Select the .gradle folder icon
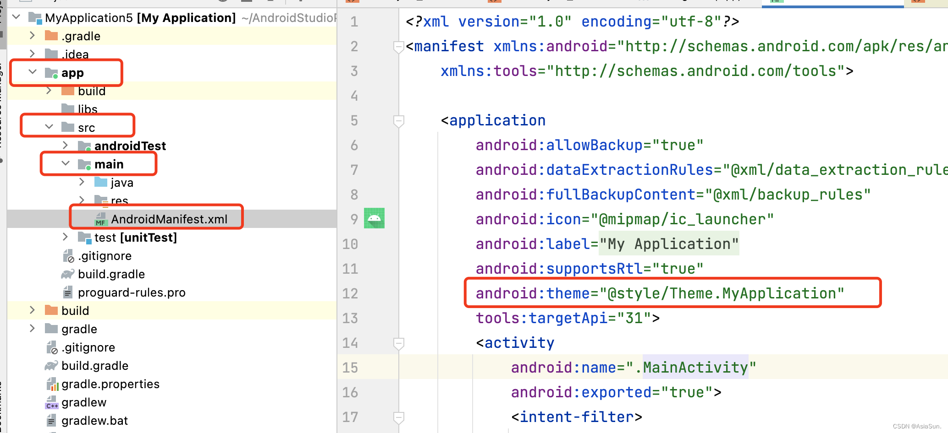 pyautogui.click(x=51, y=36)
